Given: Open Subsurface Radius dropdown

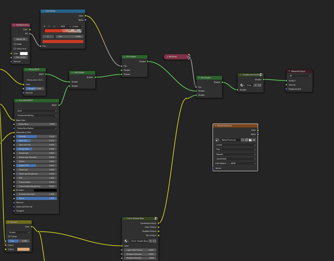Looking at the screenshot, I should (x=36, y=128).
